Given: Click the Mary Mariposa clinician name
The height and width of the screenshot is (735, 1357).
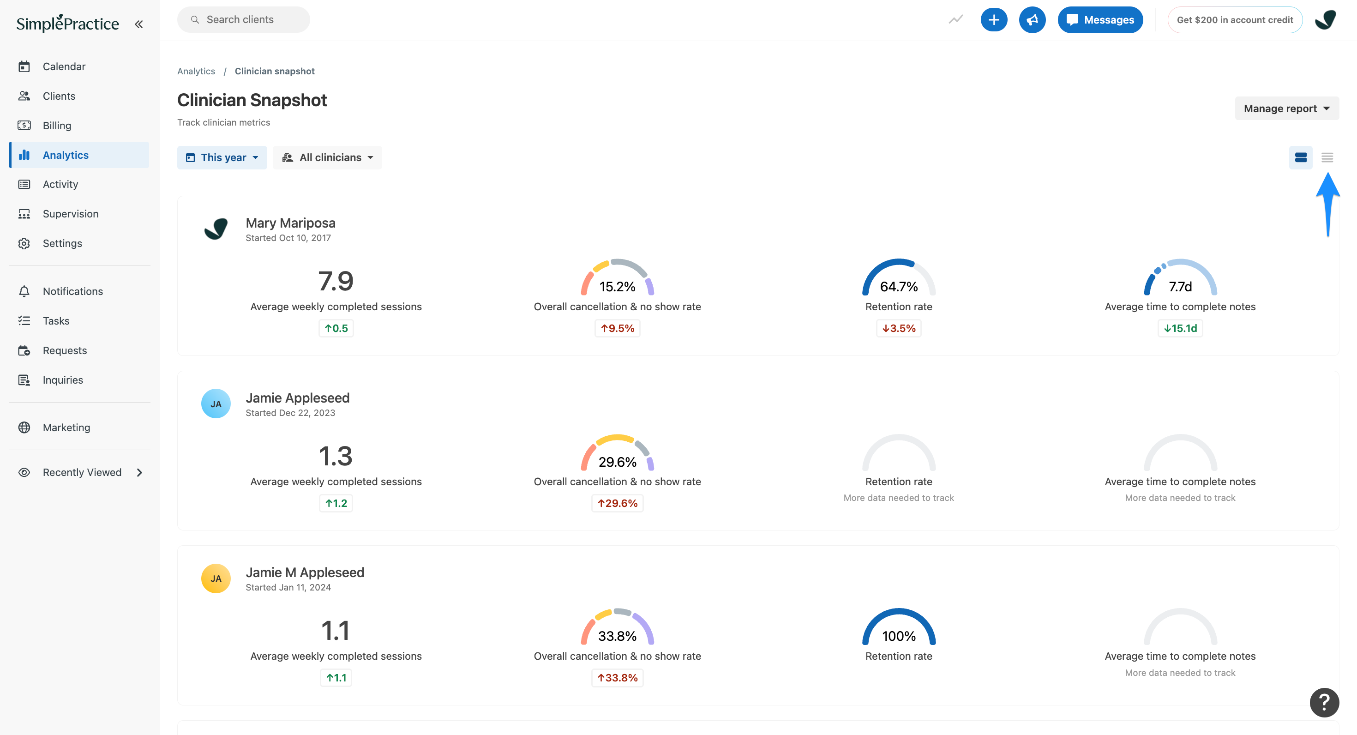Looking at the screenshot, I should pyautogui.click(x=290, y=223).
